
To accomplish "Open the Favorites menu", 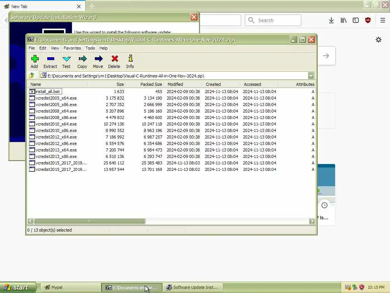I will 72,48.
